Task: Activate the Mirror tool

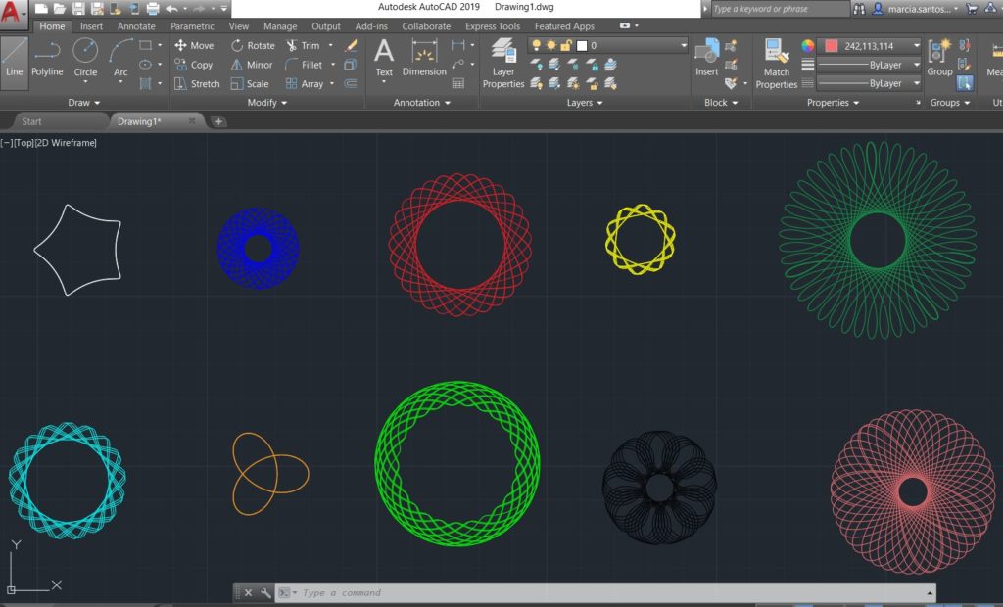Action: click(x=252, y=65)
